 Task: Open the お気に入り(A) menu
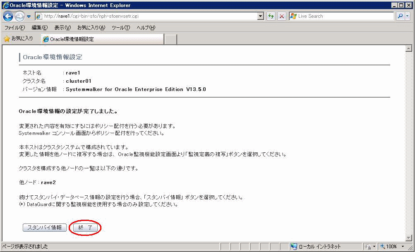91,28
